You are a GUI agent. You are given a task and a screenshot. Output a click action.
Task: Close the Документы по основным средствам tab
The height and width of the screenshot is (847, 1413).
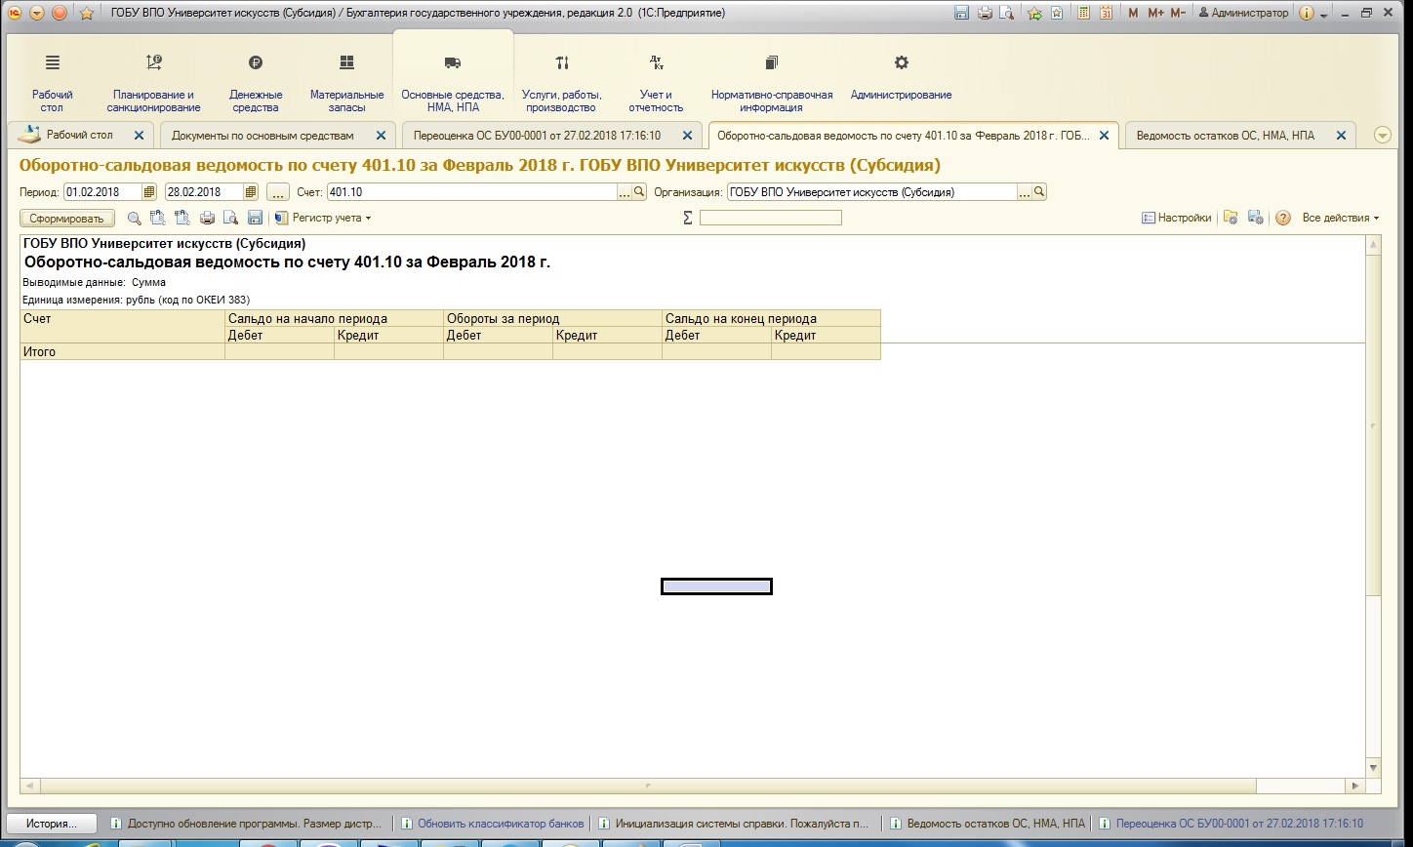381,136
